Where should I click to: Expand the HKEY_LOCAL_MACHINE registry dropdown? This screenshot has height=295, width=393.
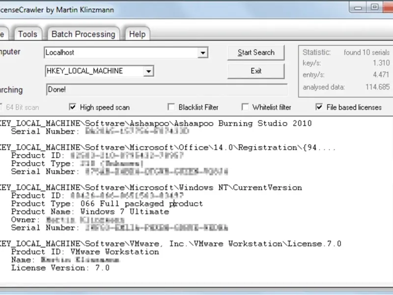tap(148, 71)
